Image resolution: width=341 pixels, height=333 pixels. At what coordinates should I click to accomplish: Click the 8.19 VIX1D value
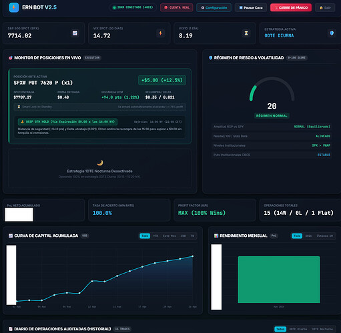[186, 36]
